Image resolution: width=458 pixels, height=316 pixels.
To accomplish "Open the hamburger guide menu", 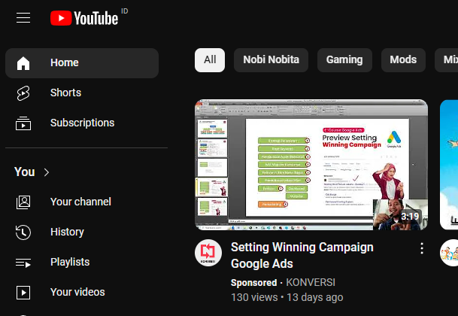I will click(23, 17).
